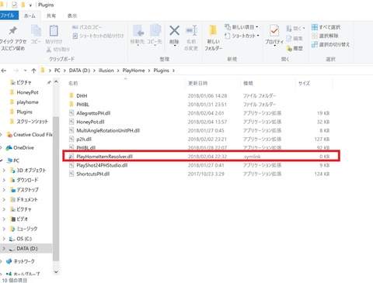
Task: Open the New item dropdown
Action: pos(242,27)
